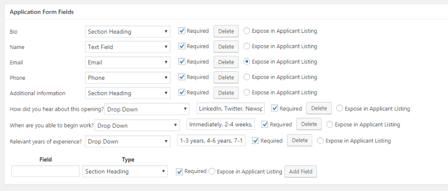Click the empty new Field name input
This screenshot has height=191, width=448.
pos(46,171)
